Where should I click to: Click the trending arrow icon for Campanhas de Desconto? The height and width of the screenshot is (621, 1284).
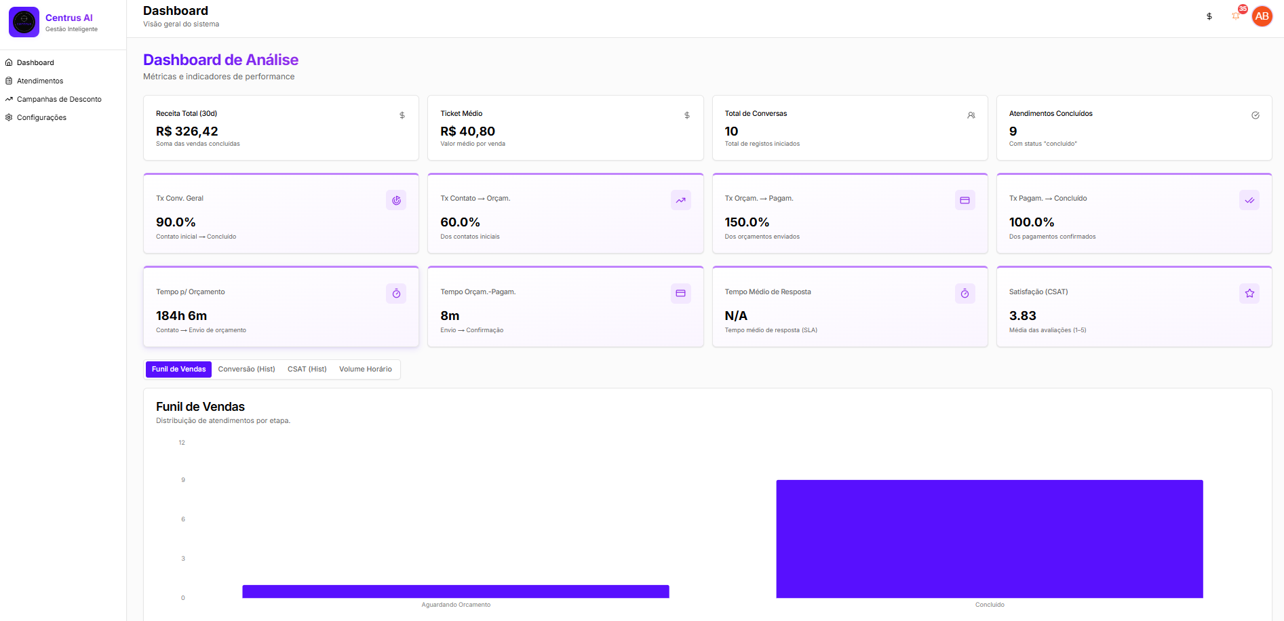coord(9,98)
